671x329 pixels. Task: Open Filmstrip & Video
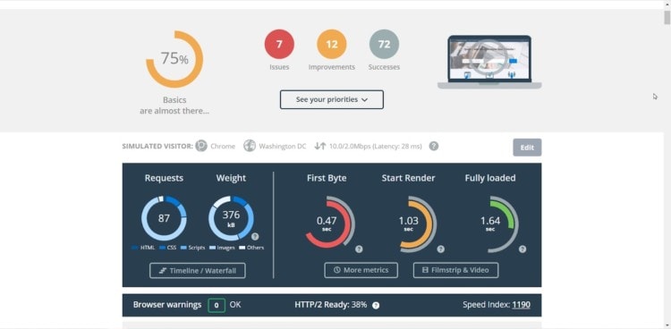[x=455, y=270]
